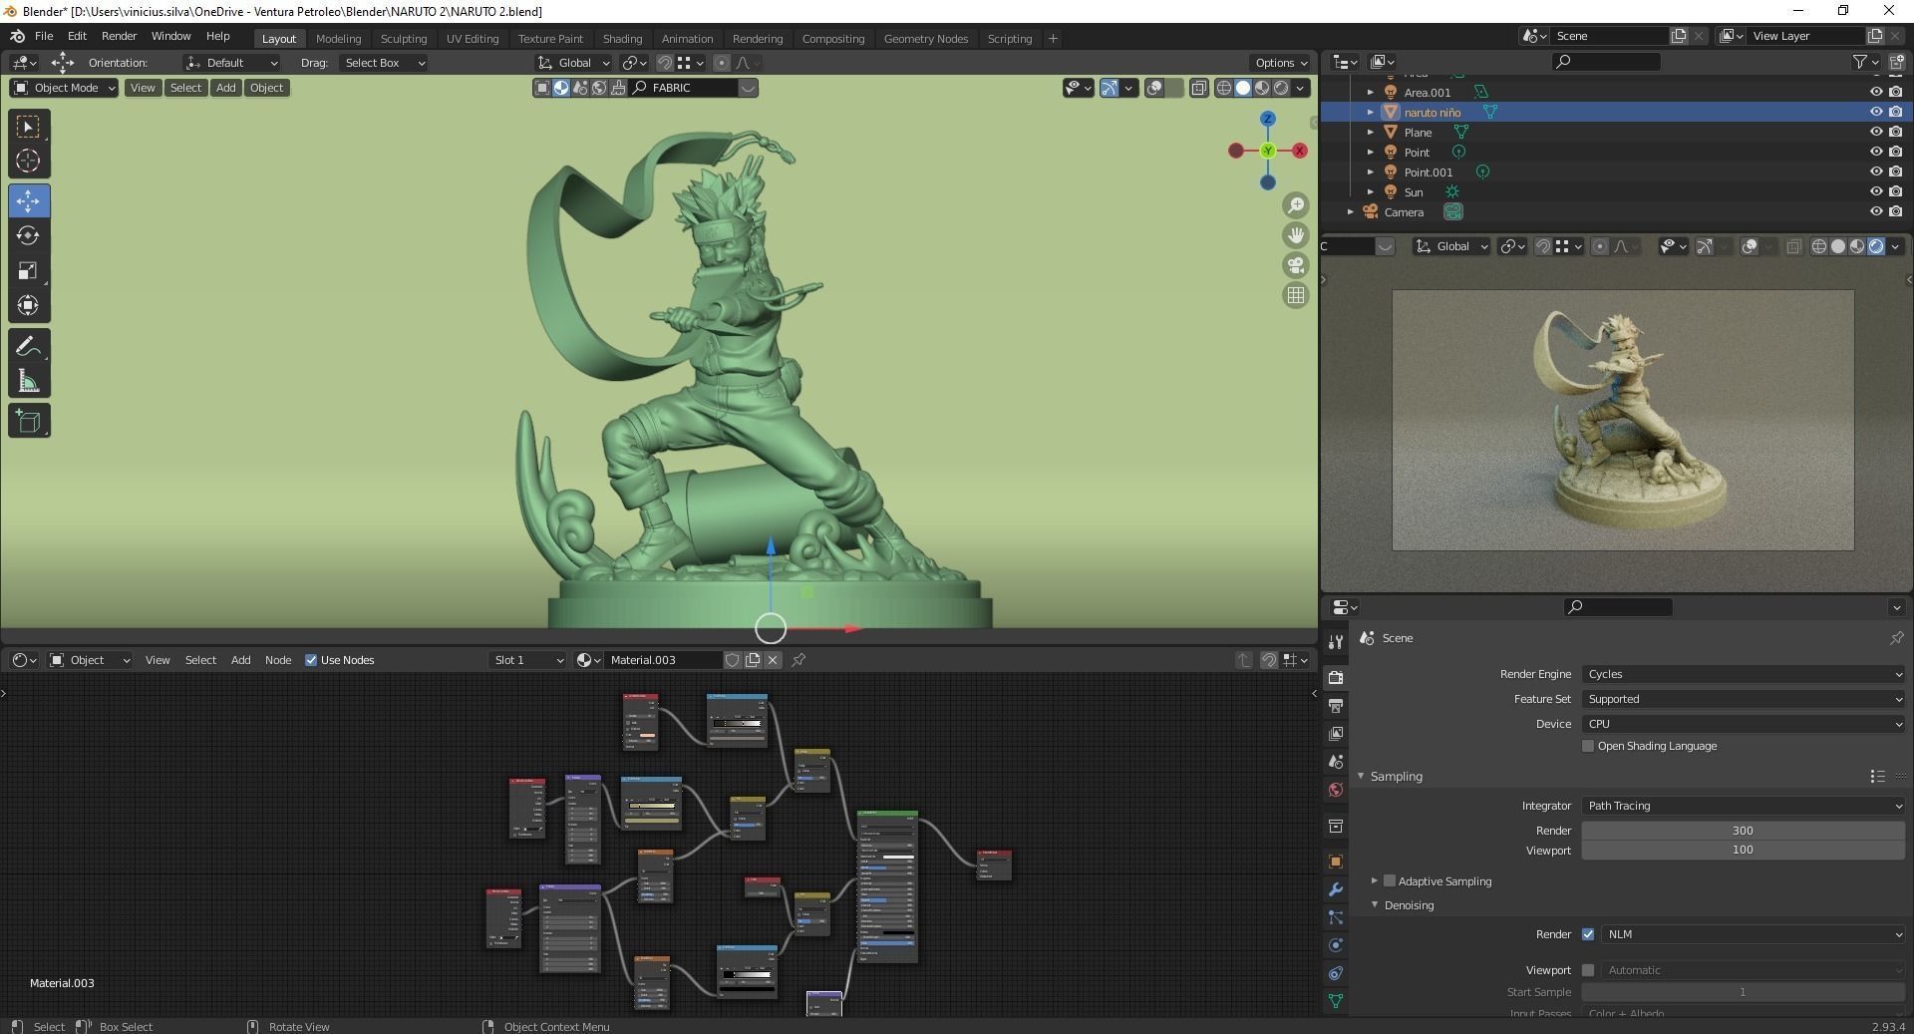Open the Tool settings properties tab
1914x1034 pixels.
click(x=1336, y=642)
